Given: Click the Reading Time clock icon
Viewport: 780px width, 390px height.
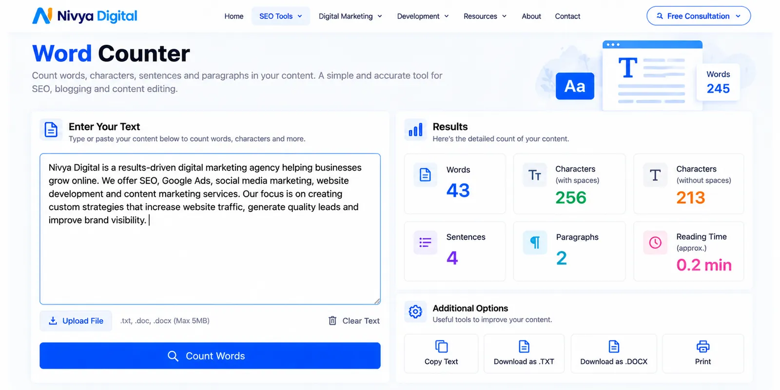Looking at the screenshot, I should (655, 242).
